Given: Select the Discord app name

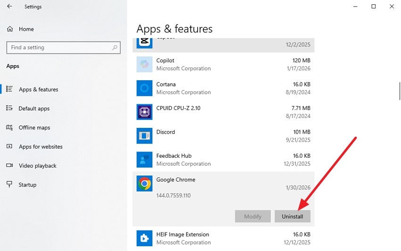Looking at the screenshot, I should tap(166, 132).
